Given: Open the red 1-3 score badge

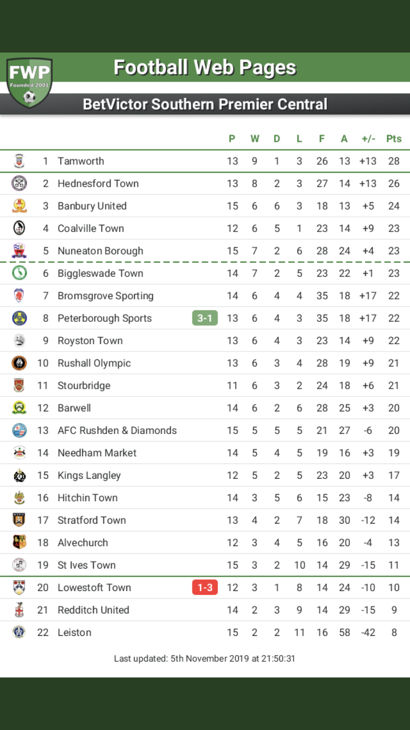Looking at the screenshot, I should [x=204, y=587].
